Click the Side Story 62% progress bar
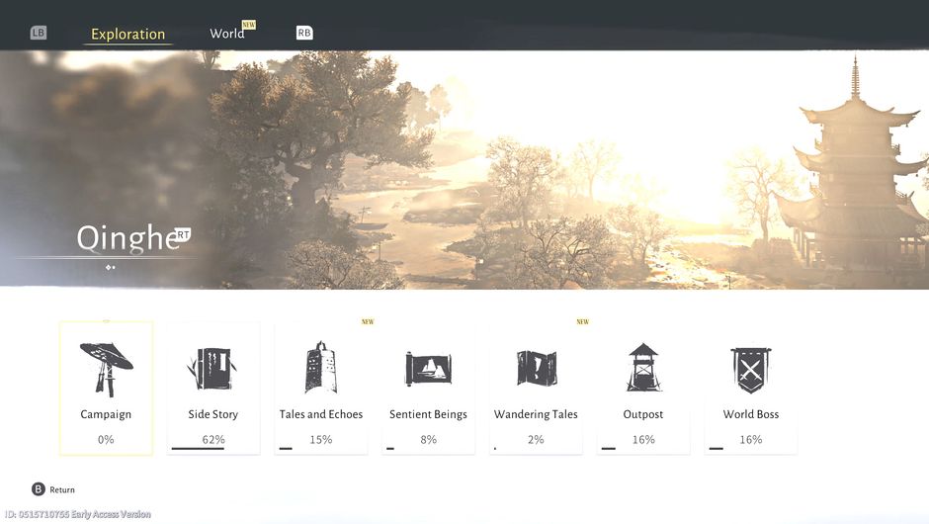The image size is (929, 524). point(198,449)
